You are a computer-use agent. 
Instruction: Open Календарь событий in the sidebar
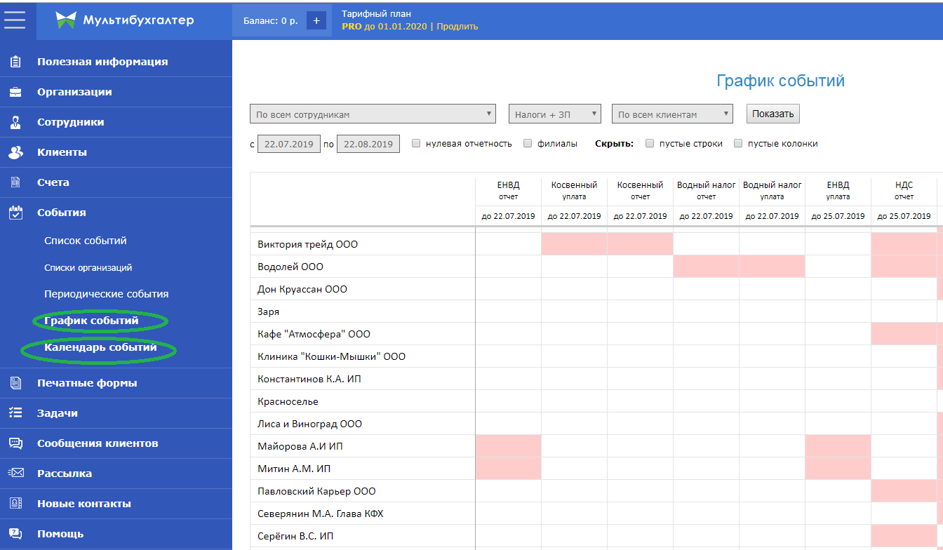pos(100,347)
